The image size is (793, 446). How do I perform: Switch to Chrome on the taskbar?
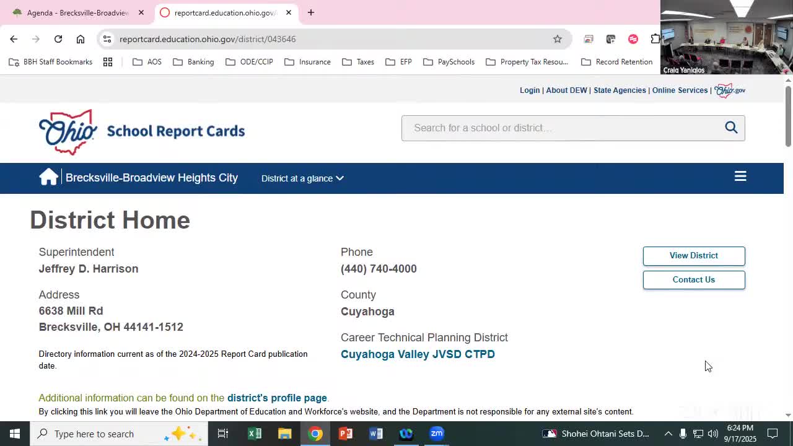click(315, 434)
